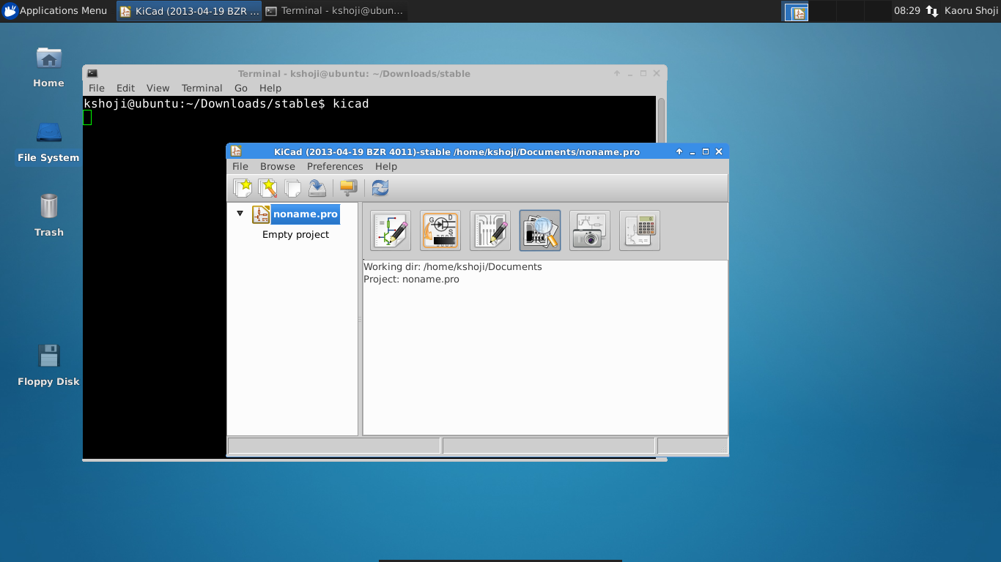The width and height of the screenshot is (1001, 562).
Task: Open the KiCad File menu
Action: (x=240, y=166)
